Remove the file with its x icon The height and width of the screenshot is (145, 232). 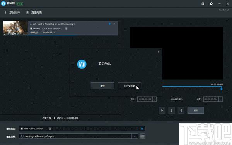114,24
